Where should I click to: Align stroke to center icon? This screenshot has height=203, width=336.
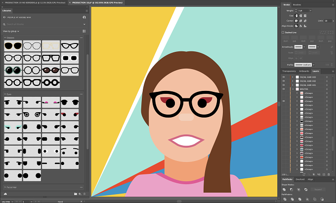tap(296, 26)
